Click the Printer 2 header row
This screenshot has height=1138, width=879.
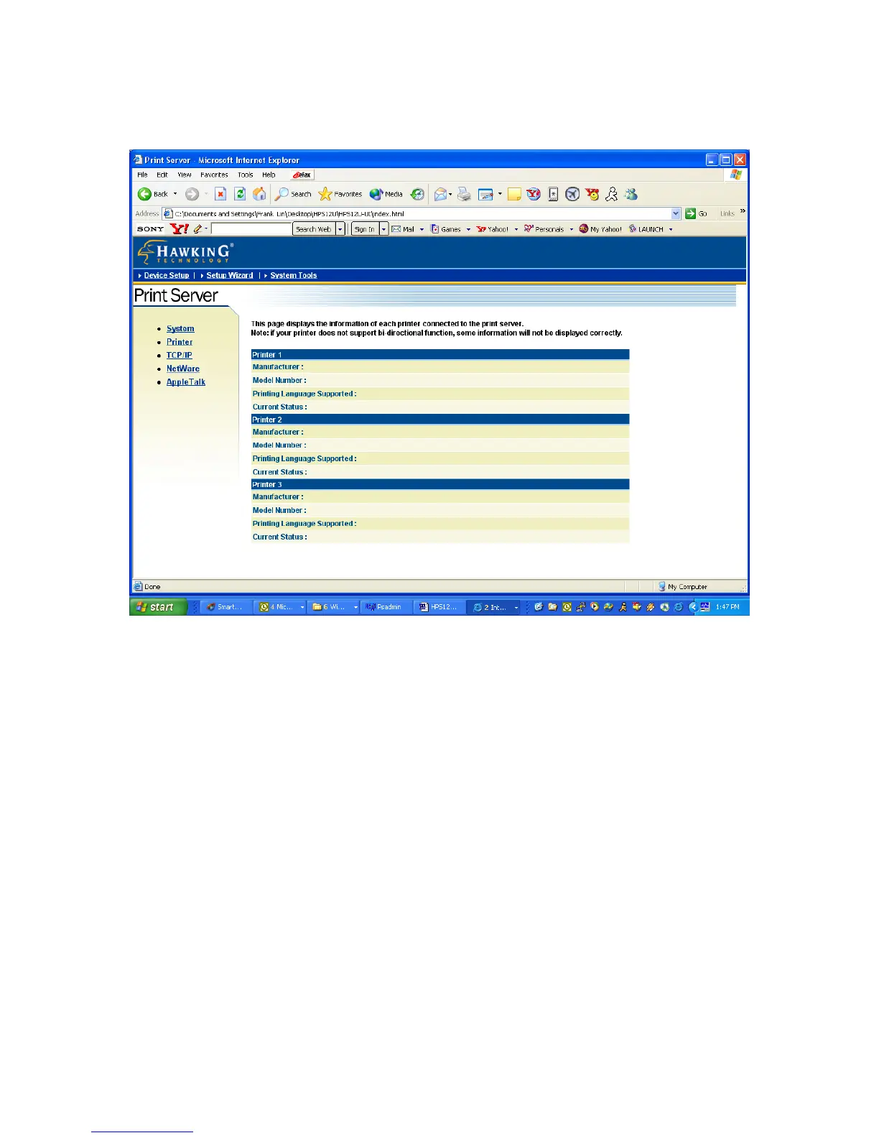coord(440,420)
